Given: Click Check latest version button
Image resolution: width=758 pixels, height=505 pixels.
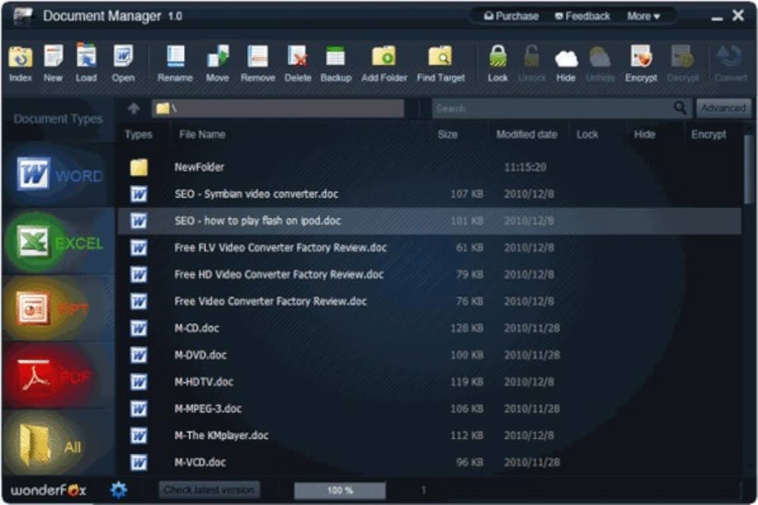Looking at the screenshot, I should [208, 489].
